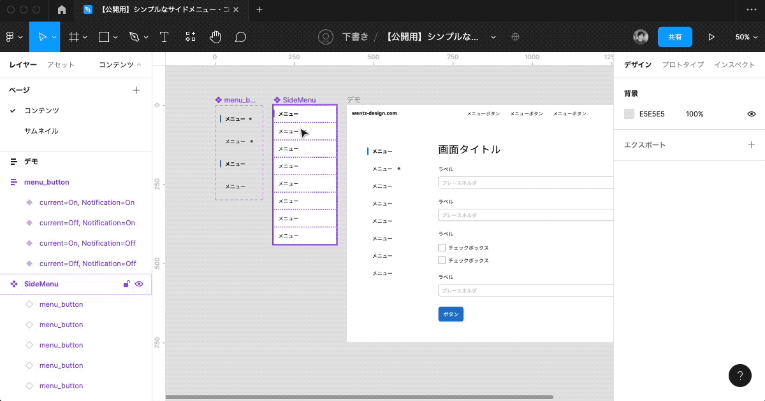
Task: Add a new page with the plus button
Action: pyautogui.click(x=136, y=90)
